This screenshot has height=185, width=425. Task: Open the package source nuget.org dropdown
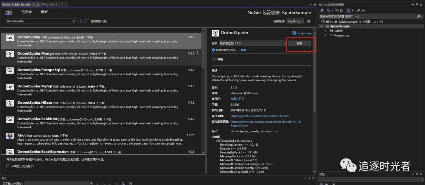(296, 21)
